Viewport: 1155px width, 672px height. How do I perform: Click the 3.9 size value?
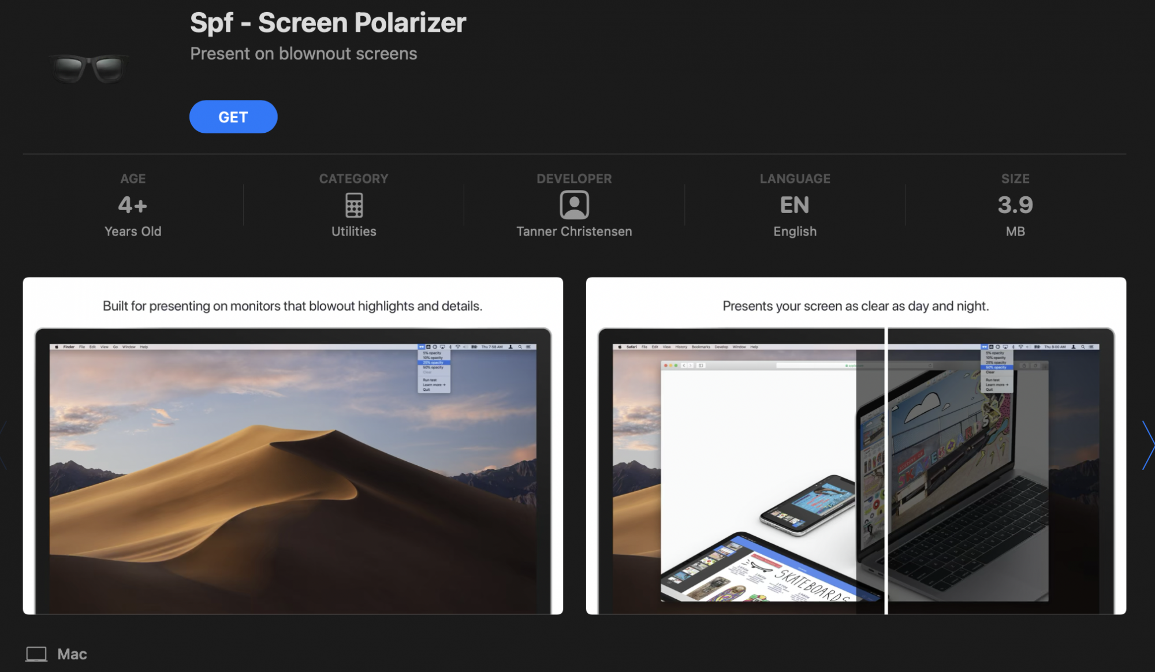tap(1015, 205)
